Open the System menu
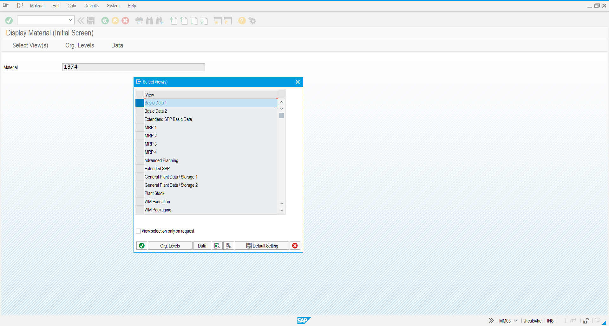 tap(113, 6)
